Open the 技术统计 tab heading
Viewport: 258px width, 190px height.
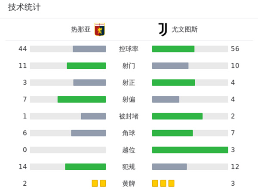[24, 8]
